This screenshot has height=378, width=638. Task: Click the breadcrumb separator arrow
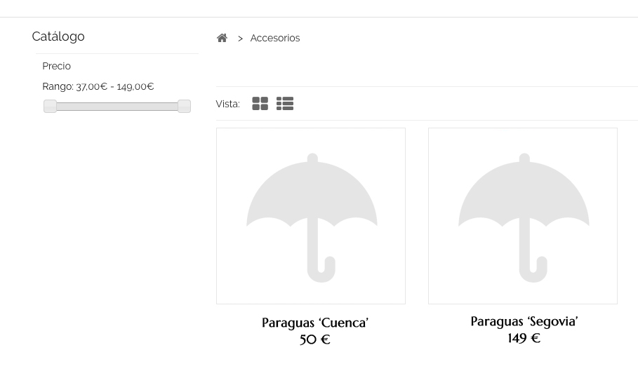click(x=240, y=39)
